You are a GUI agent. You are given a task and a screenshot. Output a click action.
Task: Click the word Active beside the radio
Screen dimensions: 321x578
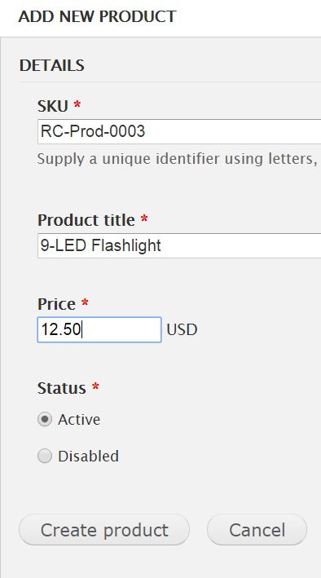79,420
